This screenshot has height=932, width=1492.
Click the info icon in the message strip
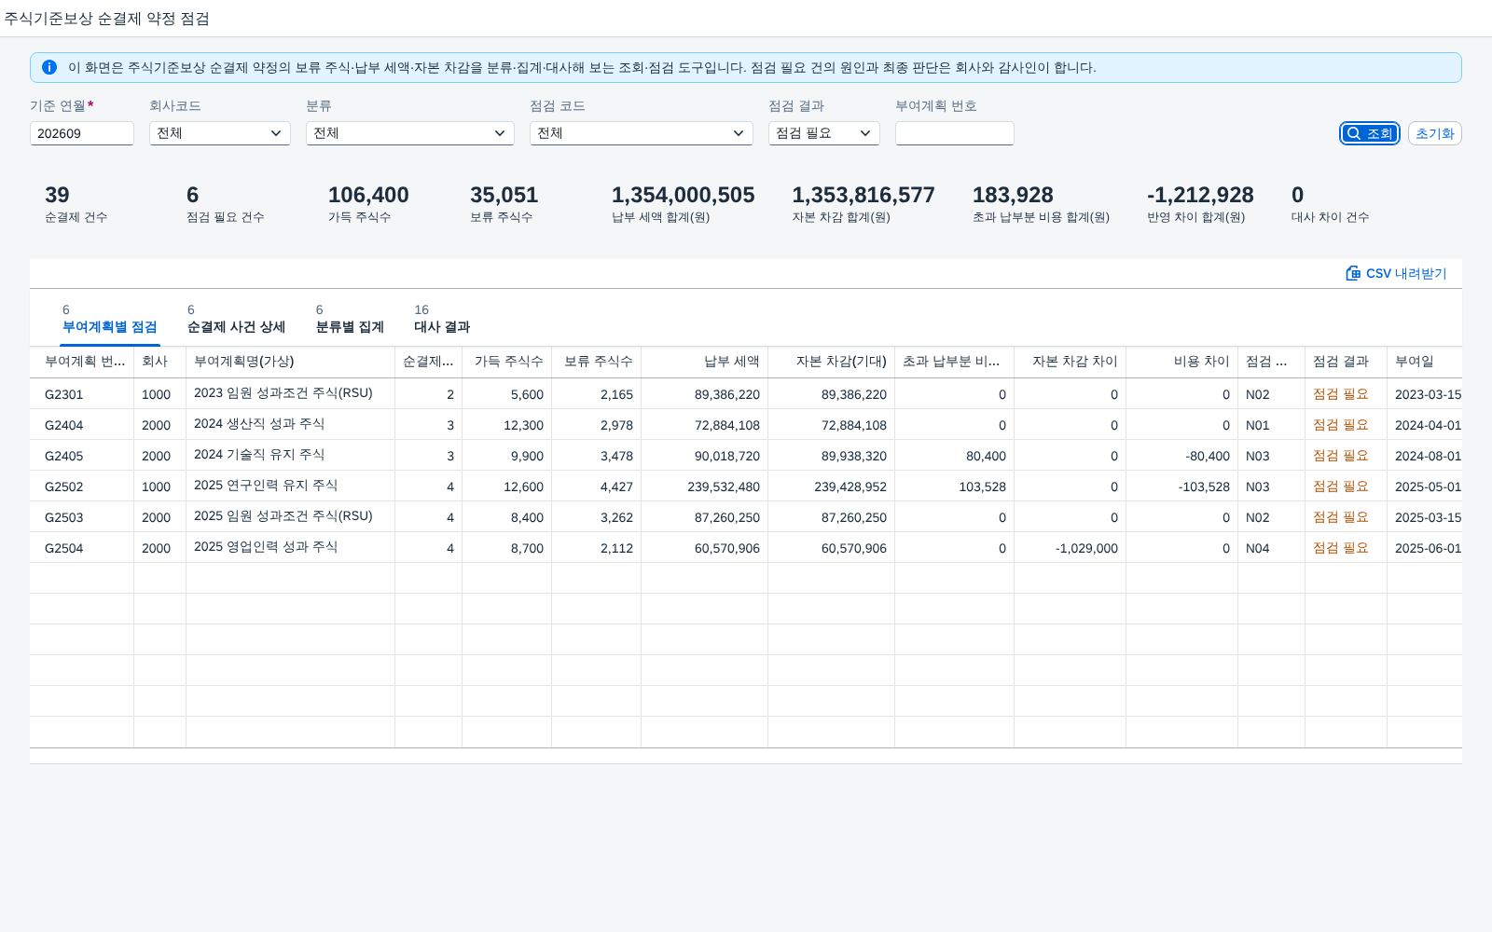coord(49,67)
